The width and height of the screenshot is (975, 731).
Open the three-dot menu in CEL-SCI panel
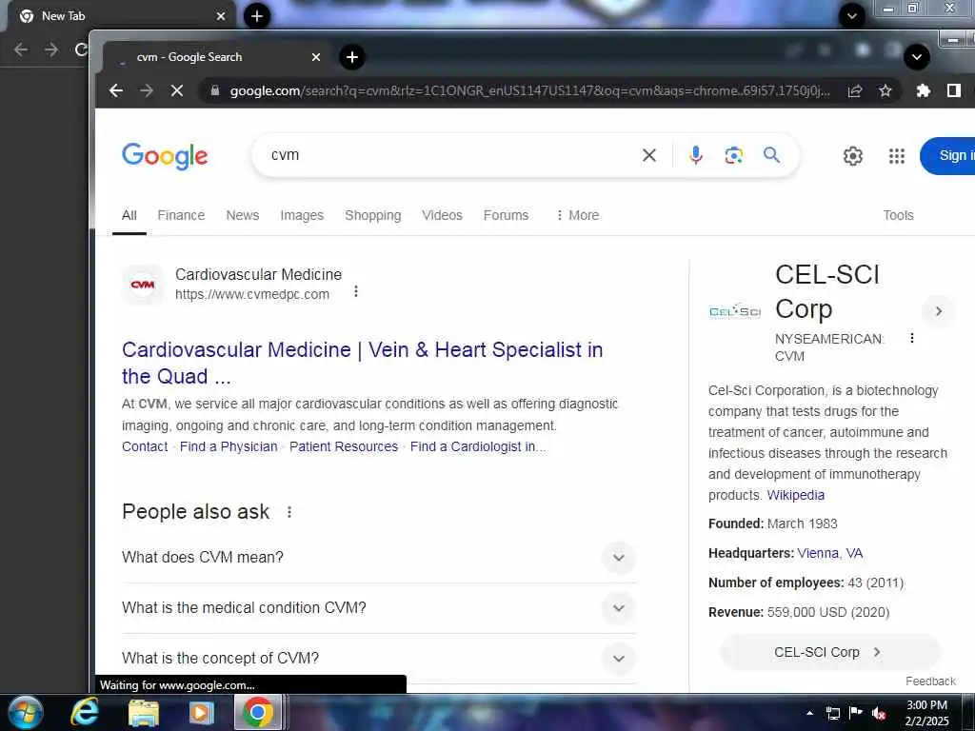[x=911, y=338]
